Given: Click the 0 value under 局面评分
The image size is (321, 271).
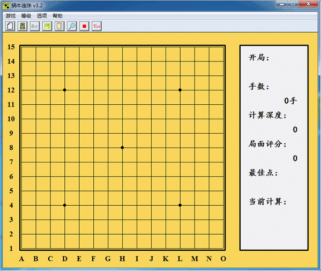Looking at the screenshot, I should 295,158.
